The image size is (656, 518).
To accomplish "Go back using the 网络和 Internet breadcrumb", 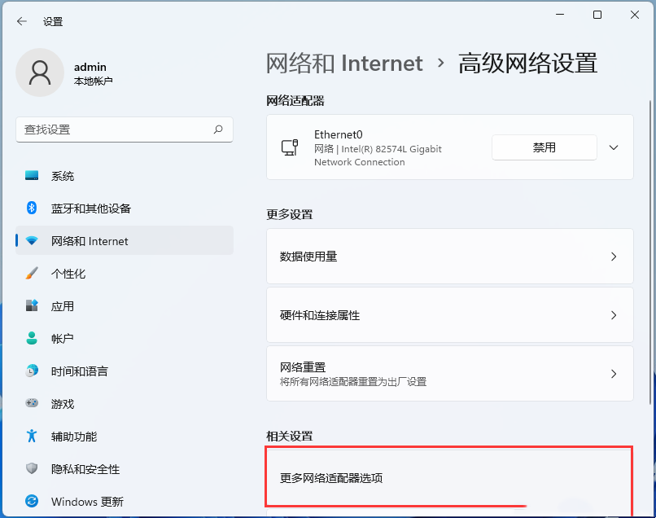I will (x=345, y=63).
